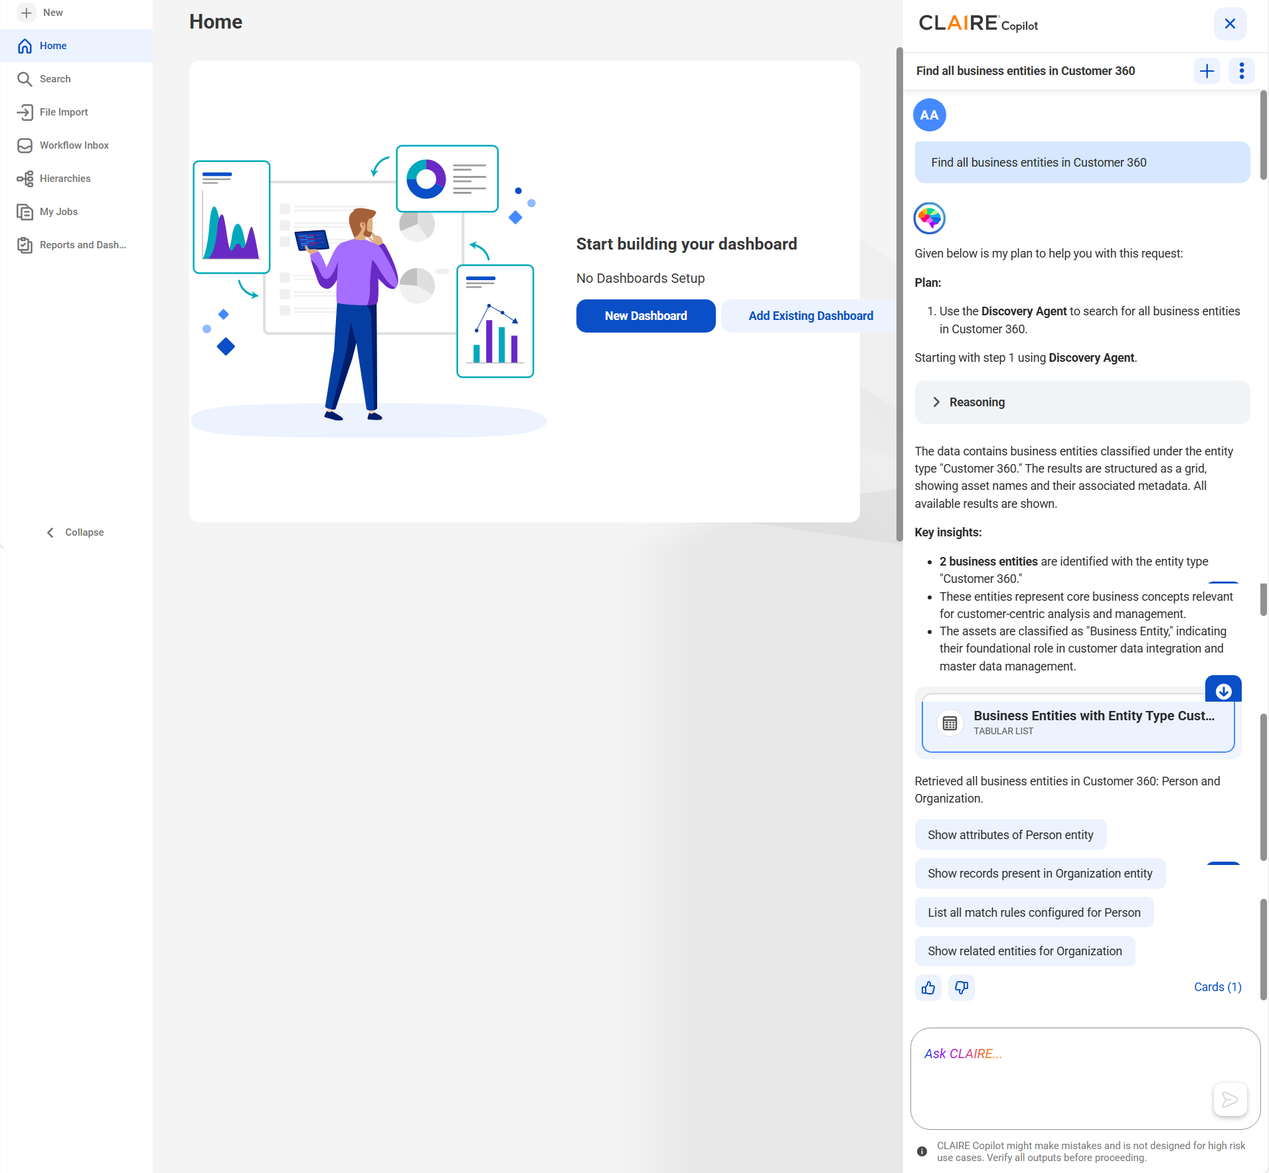The height and width of the screenshot is (1173, 1269).
Task: Open the three-dot options menu in Copilot
Action: (1241, 71)
